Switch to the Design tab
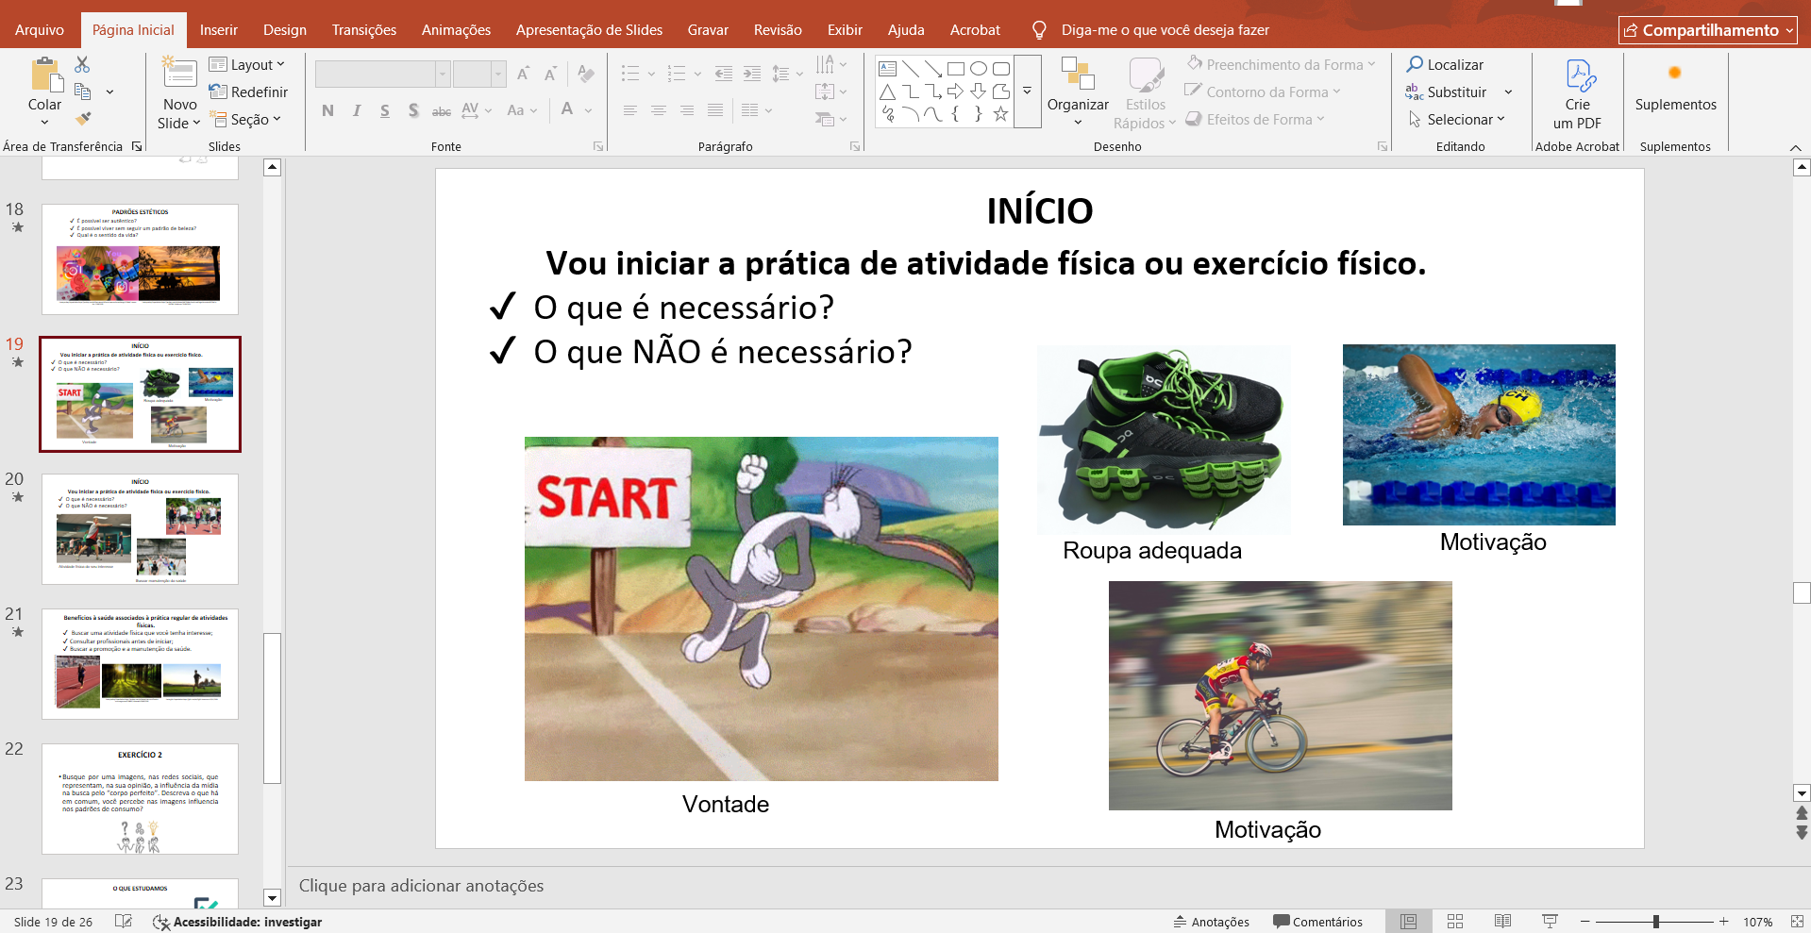 tap(285, 30)
